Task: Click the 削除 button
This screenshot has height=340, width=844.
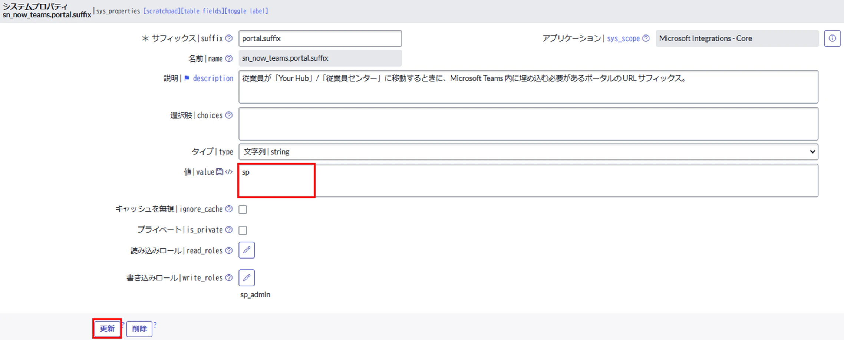Action: click(x=139, y=329)
